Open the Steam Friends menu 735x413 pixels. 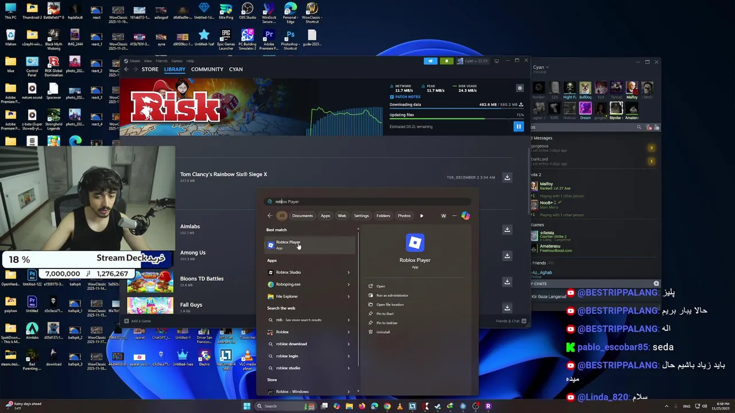(x=161, y=61)
